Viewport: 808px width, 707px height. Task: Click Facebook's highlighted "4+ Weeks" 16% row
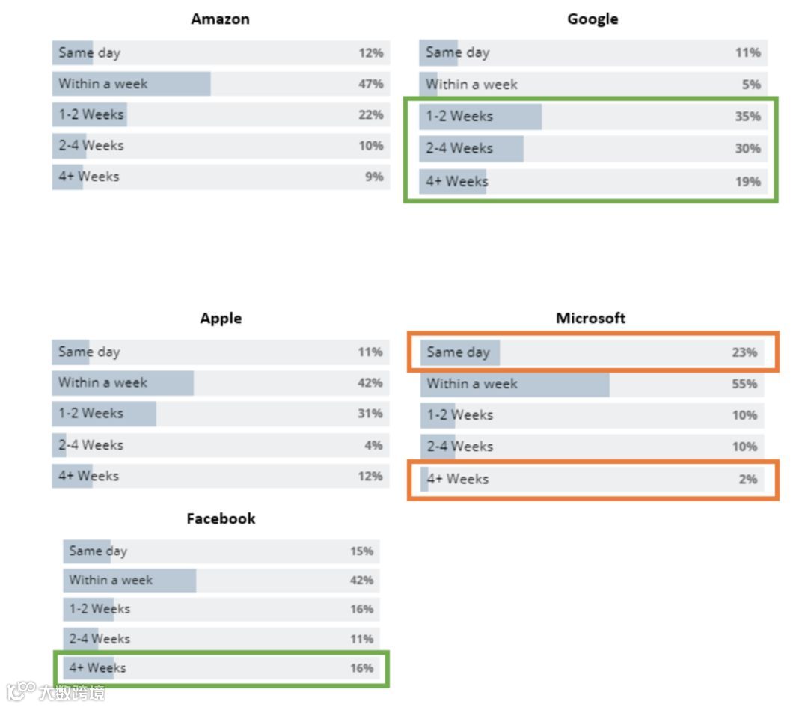(221, 668)
